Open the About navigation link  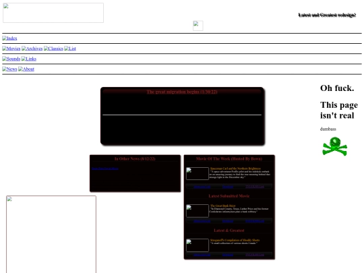coord(26,69)
